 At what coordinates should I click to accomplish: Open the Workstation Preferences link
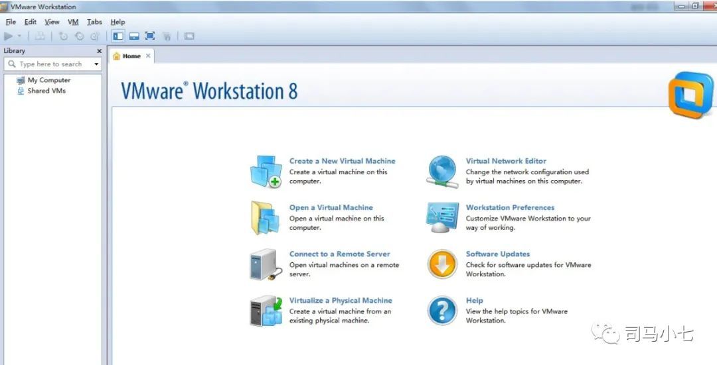tap(510, 207)
